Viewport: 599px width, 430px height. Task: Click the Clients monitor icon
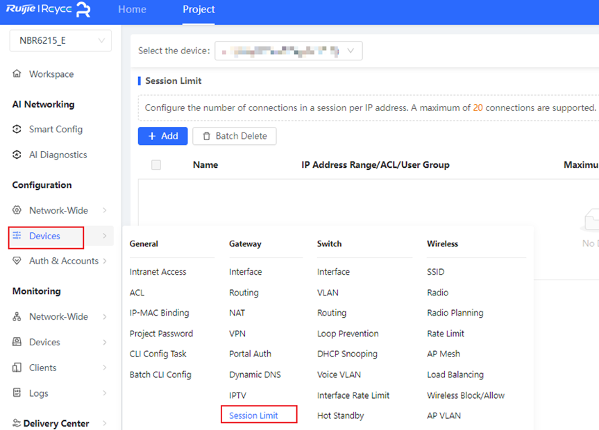click(17, 368)
